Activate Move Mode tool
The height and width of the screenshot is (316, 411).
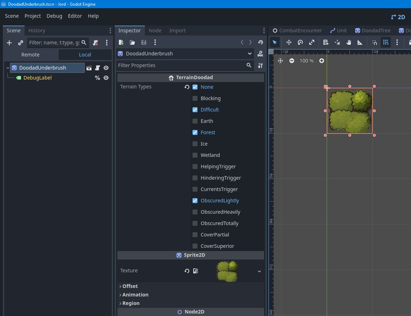tap(289, 42)
